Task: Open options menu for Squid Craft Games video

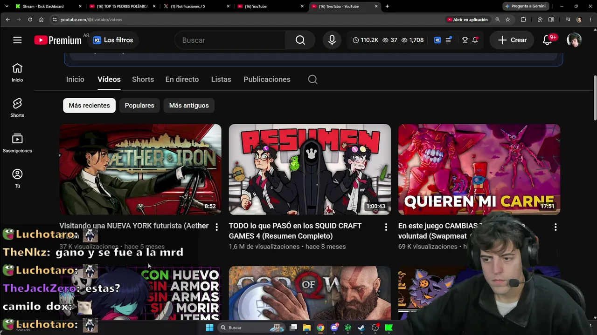Action: (x=386, y=227)
